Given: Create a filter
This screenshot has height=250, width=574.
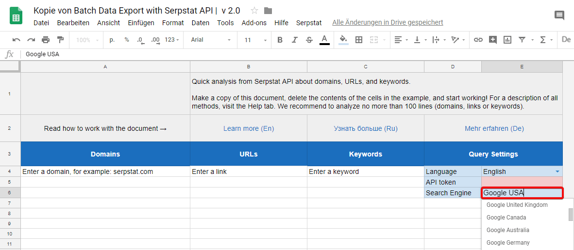Looking at the screenshot, I should tap(523, 40).
